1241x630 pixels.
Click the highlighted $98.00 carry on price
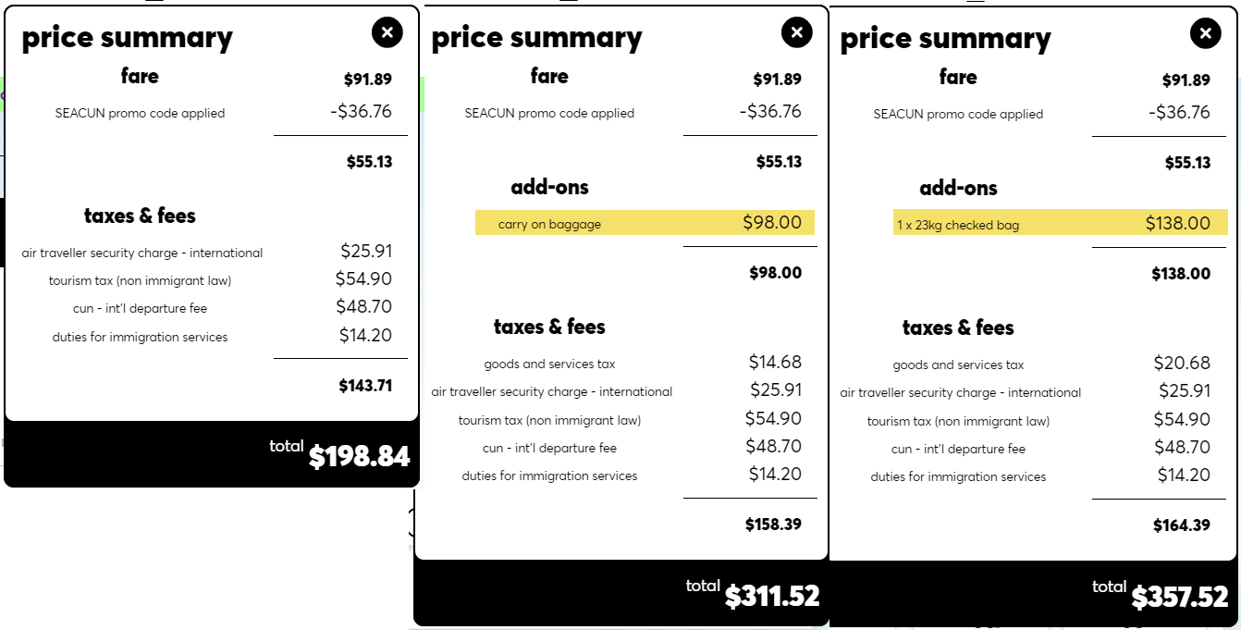[772, 222]
